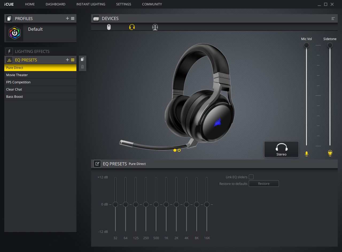Click the Profiles panel icon
The width and height of the screenshot is (342, 252).
point(9,18)
